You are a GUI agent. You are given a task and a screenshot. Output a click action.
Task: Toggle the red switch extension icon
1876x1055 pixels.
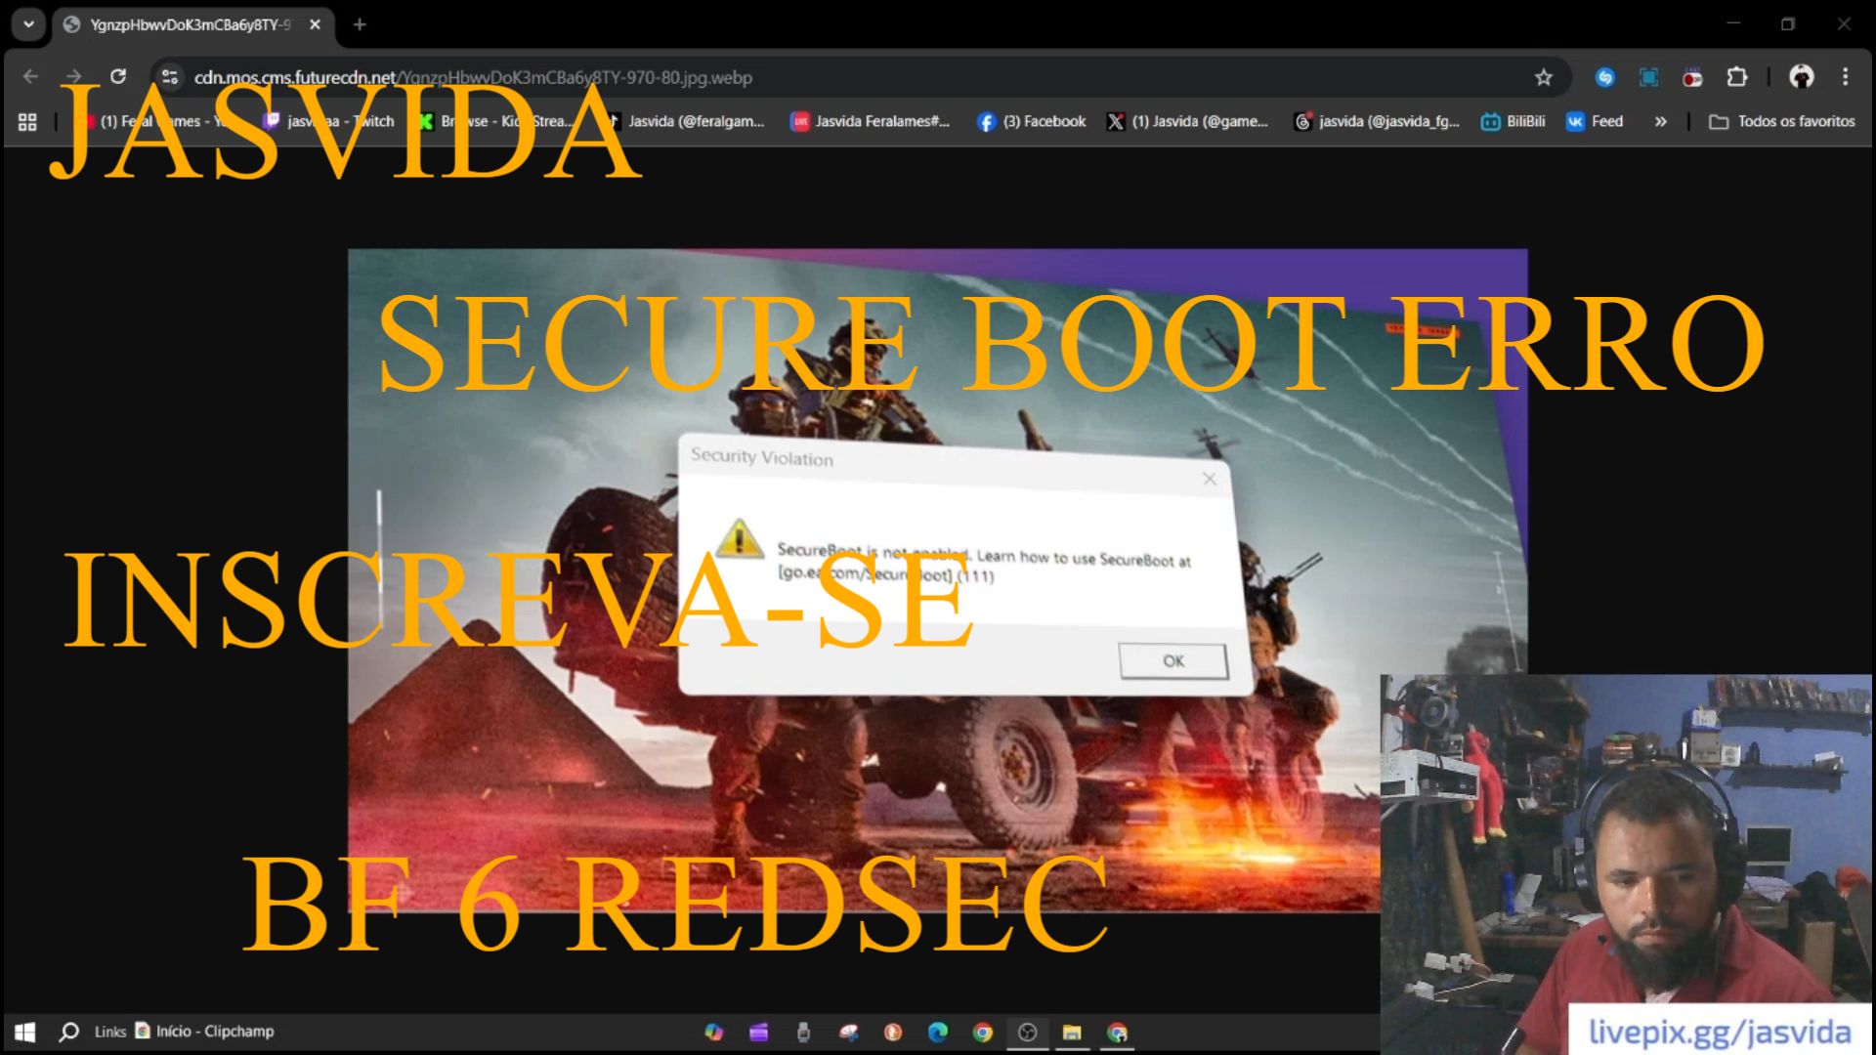tap(1692, 77)
